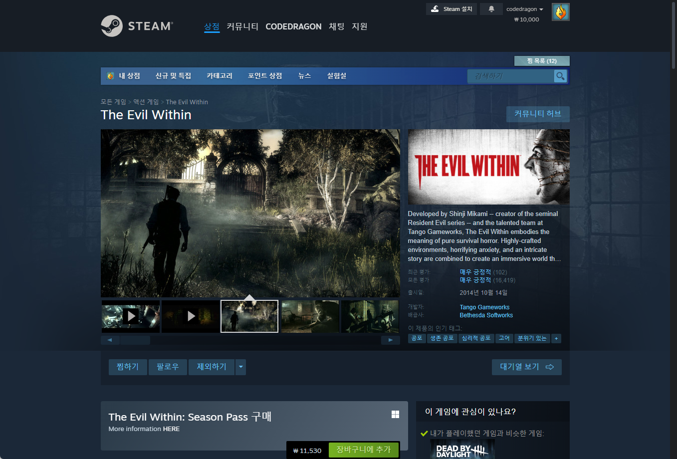This screenshot has height=459, width=677.
Task: Open the 제외하기 dropdown arrow
Action: 241,367
